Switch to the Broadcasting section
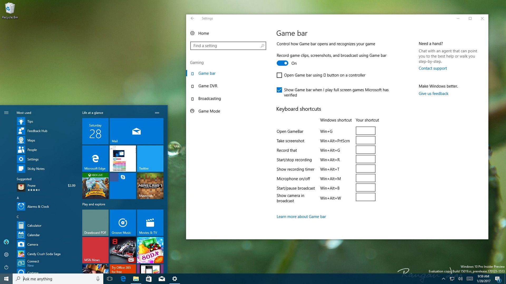506x284 pixels. 210,98
